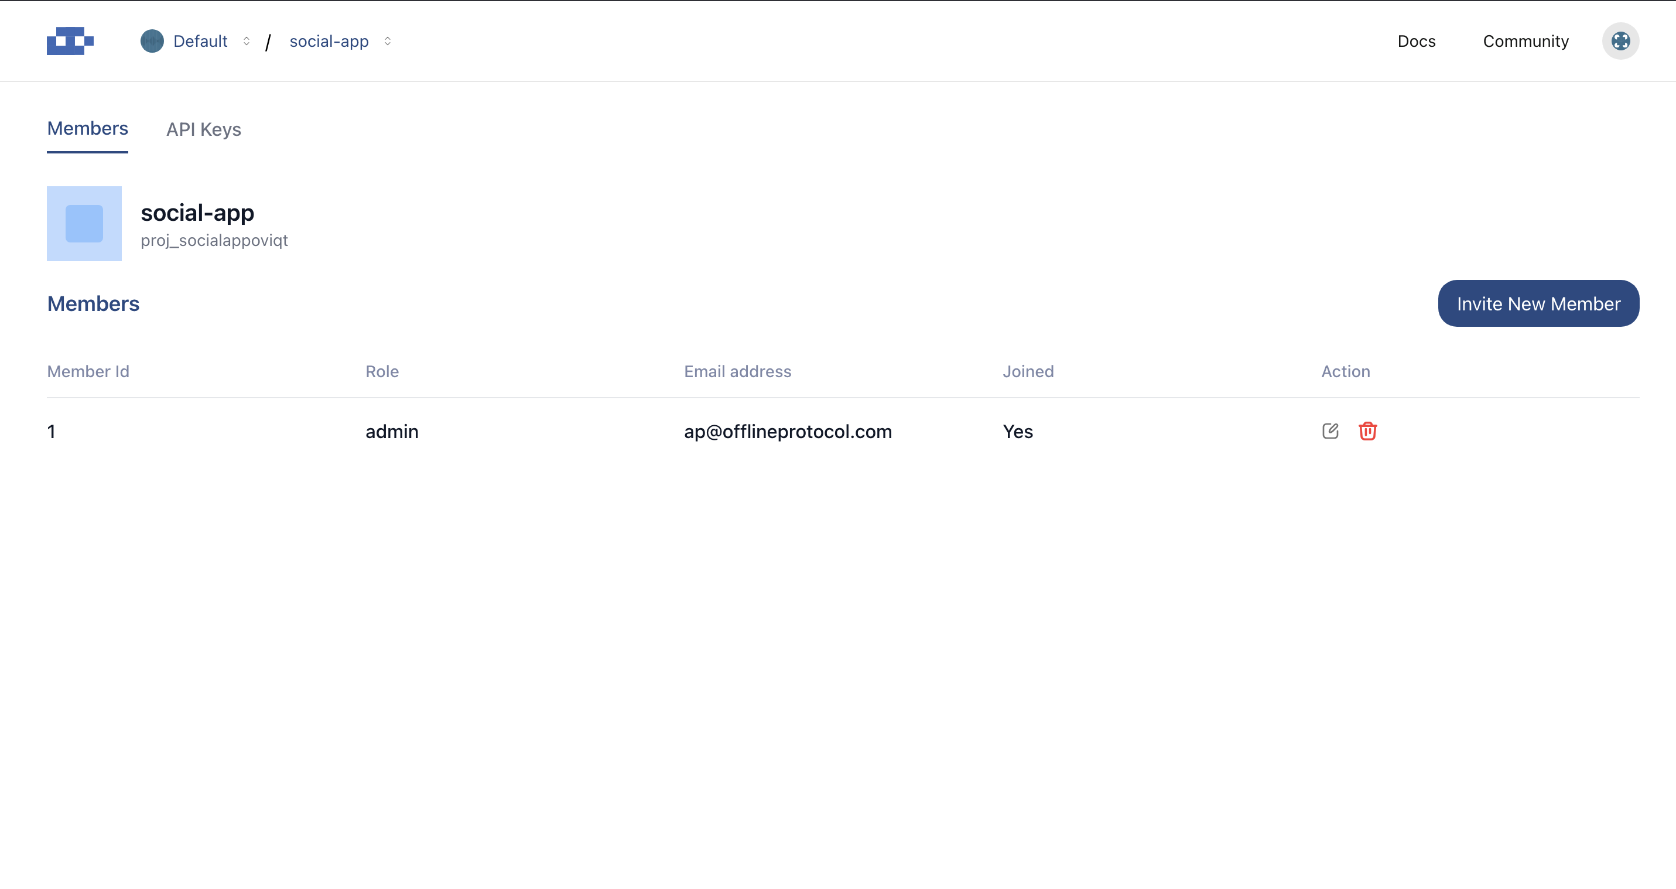
Task: Click the Member Id column header
Action: (88, 372)
